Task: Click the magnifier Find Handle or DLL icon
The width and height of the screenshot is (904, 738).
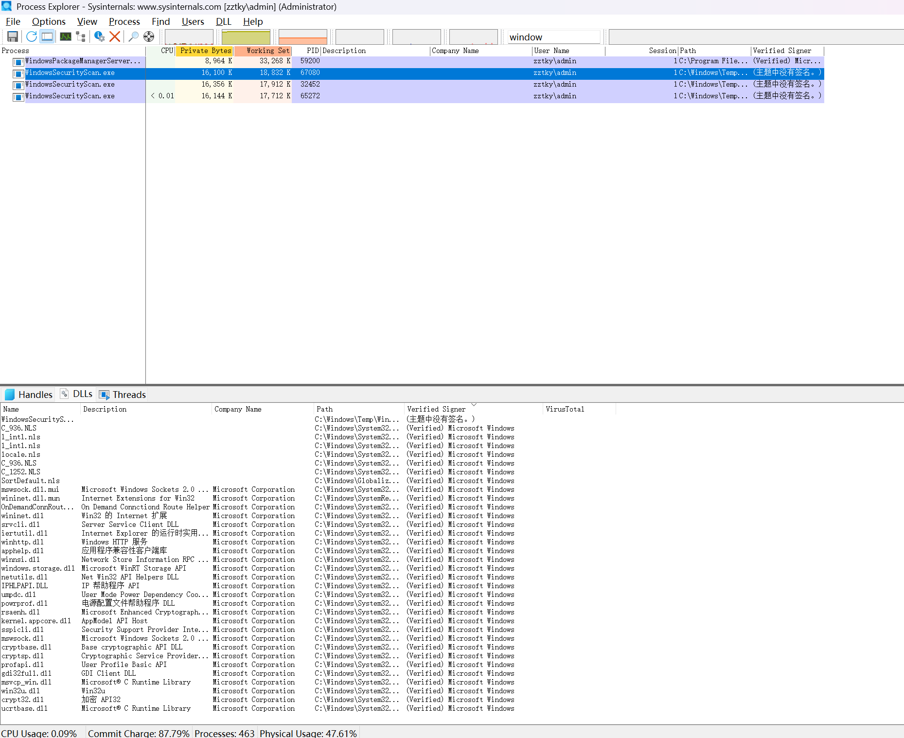Action: coord(133,36)
